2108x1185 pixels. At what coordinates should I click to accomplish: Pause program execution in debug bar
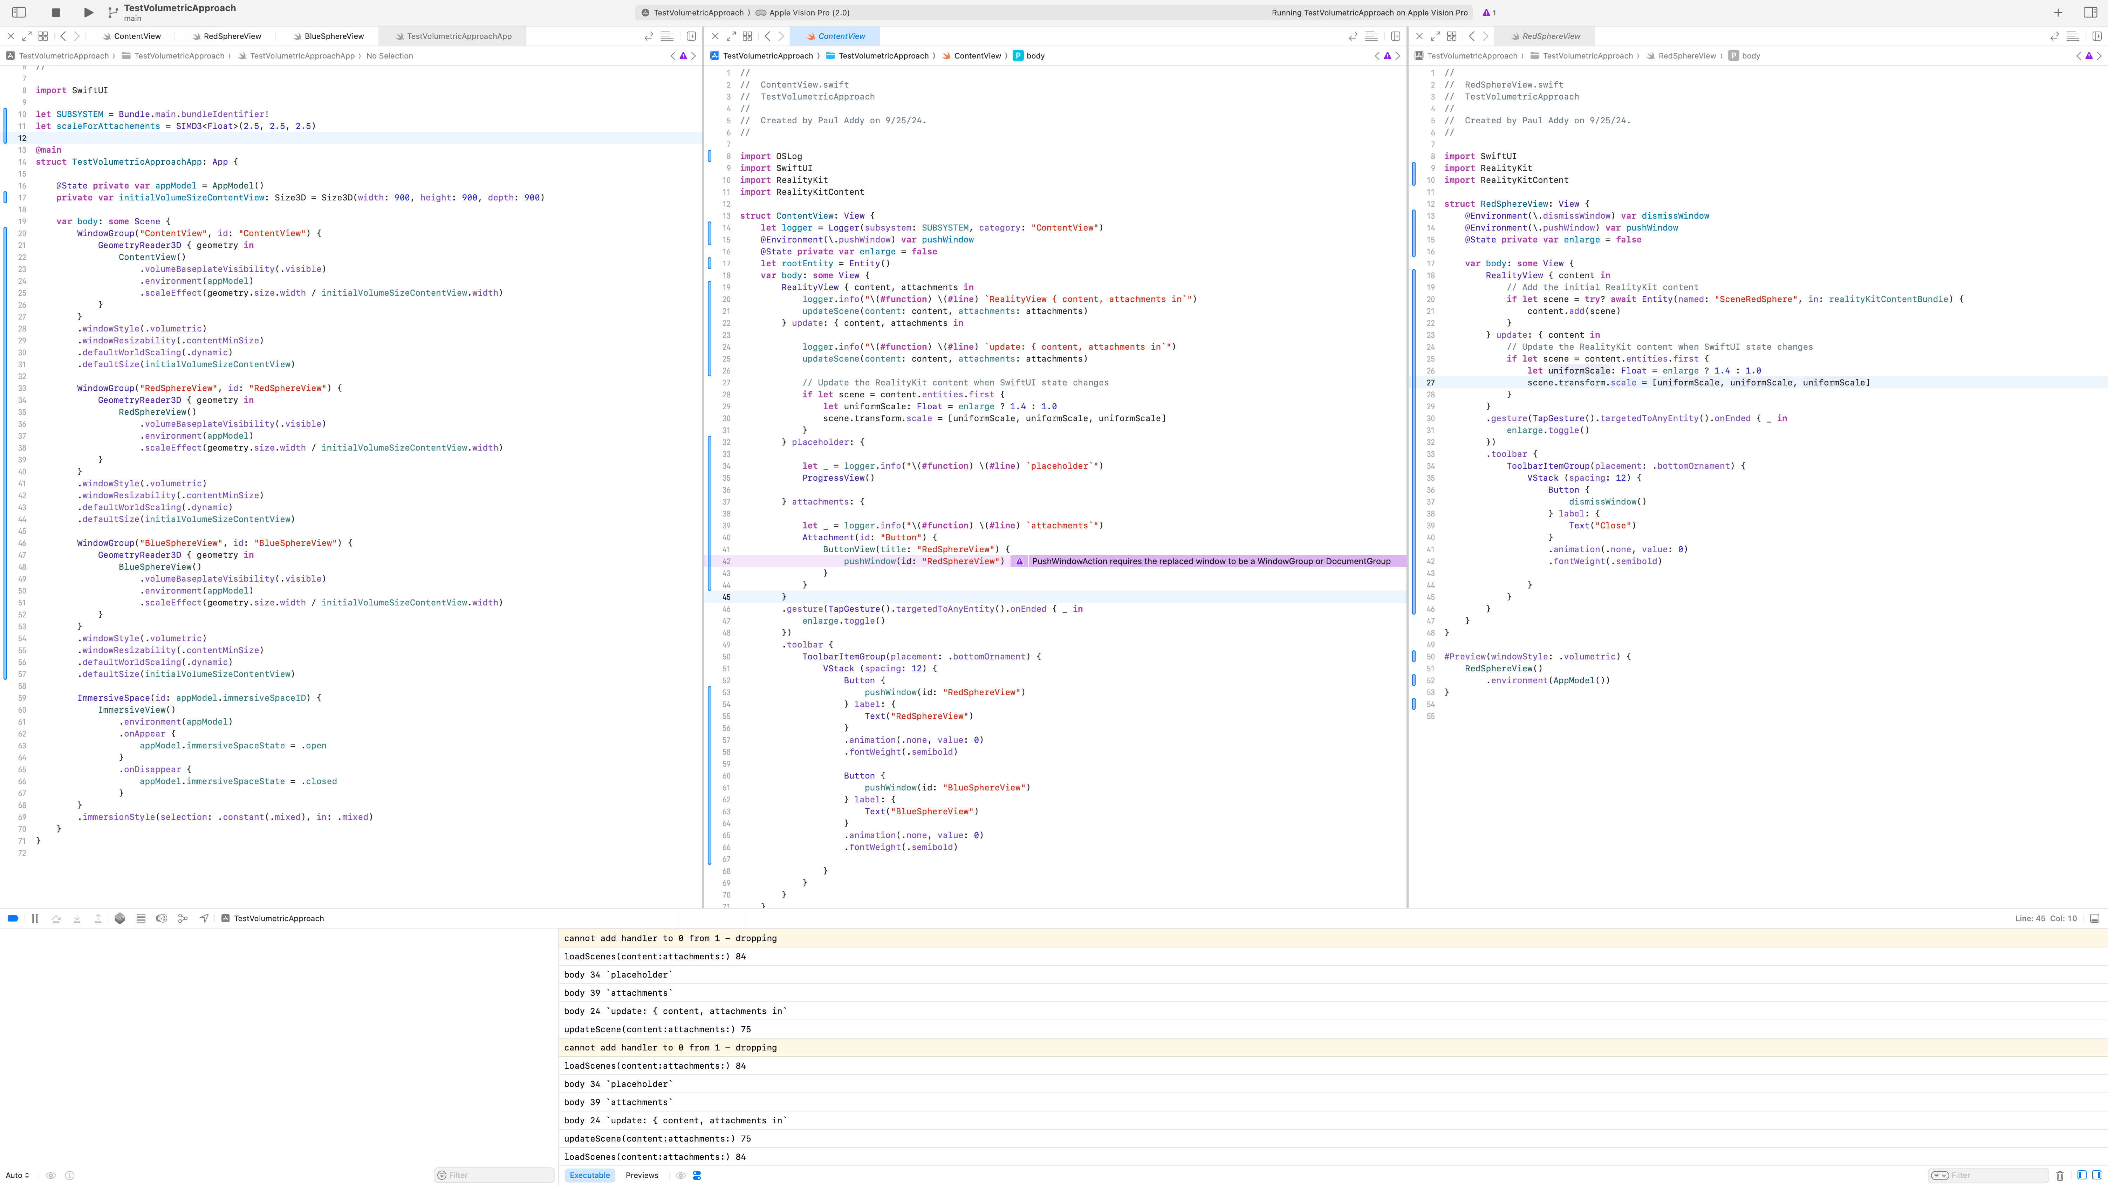(x=35, y=918)
